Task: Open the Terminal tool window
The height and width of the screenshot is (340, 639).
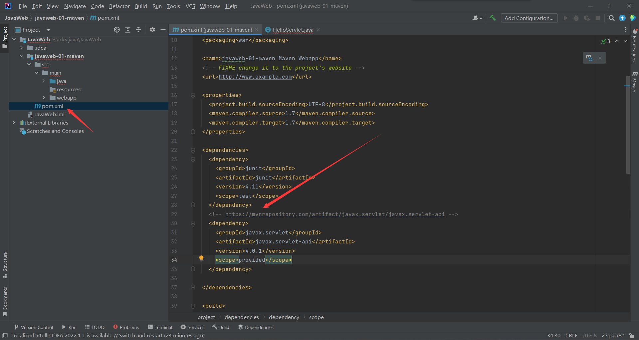Action: [160, 327]
